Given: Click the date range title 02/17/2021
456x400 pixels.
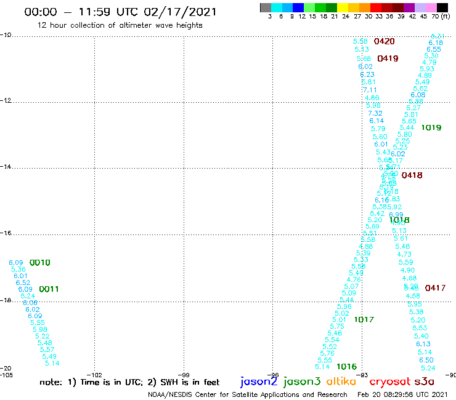Looking at the screenshot, I should (180, 12).
